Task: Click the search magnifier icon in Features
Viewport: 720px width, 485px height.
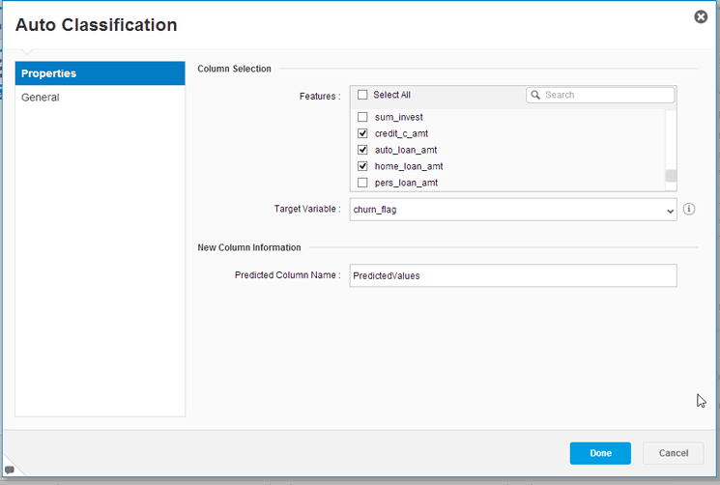Action: 535,95
